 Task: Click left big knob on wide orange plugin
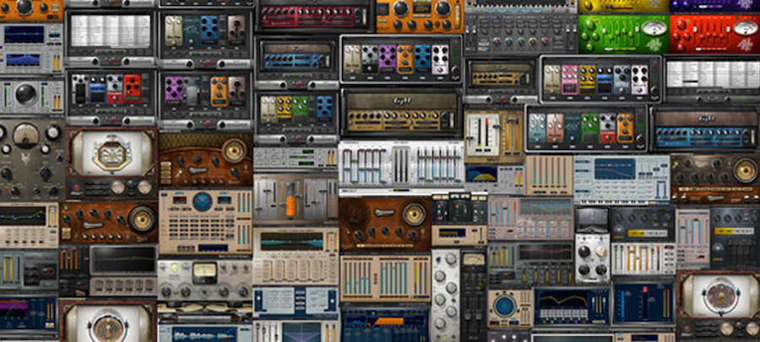coord(401,8)
